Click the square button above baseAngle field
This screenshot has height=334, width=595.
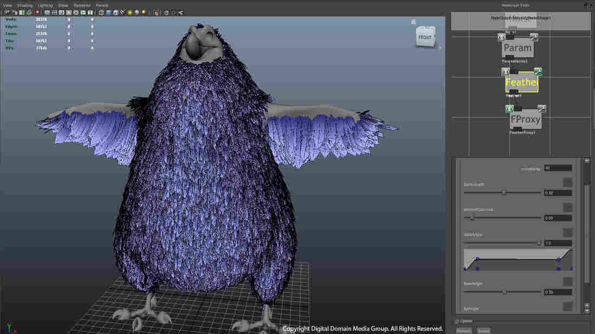(567, 281)
